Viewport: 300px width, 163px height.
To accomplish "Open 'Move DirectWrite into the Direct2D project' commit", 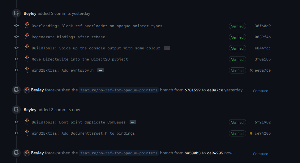I will [80, 59].
